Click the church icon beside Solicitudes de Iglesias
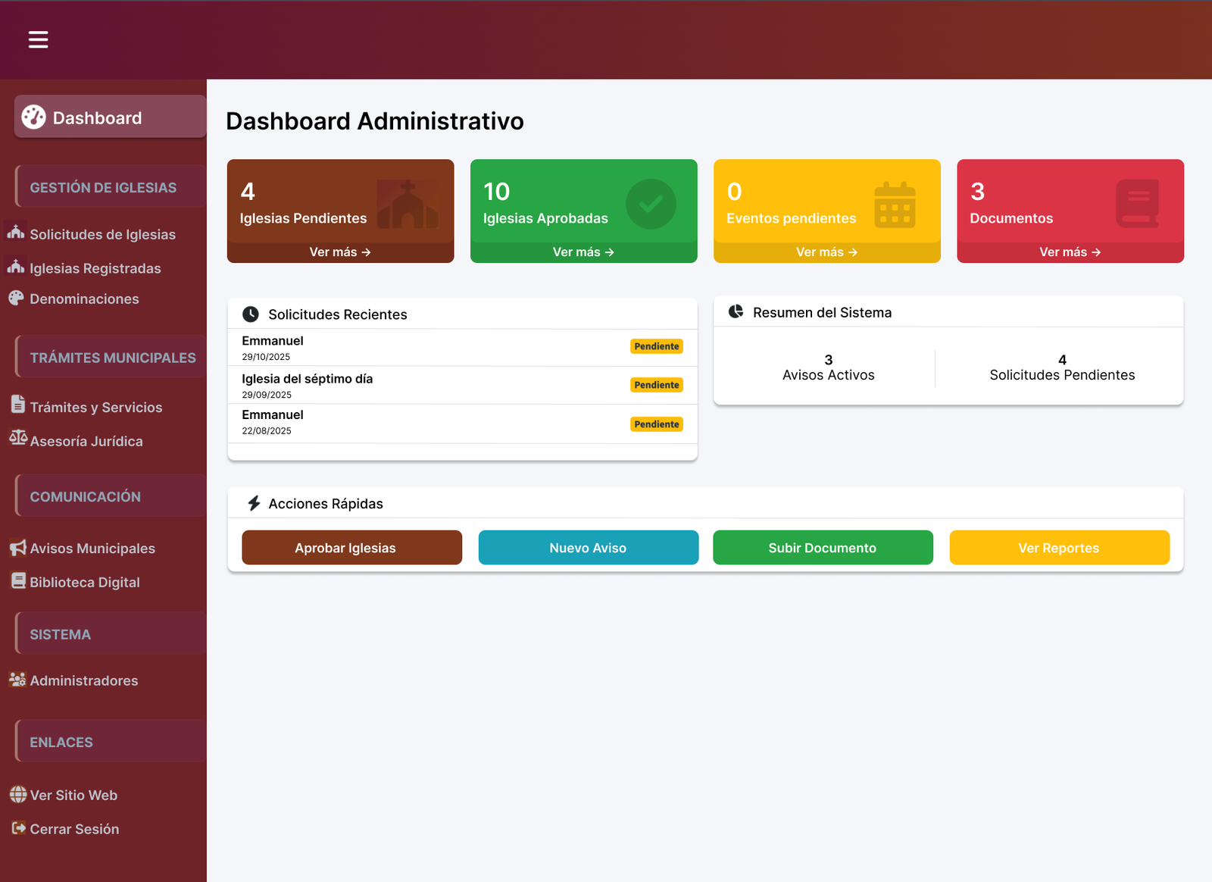This screenshot has width=1212, height=882. coord(16,232)
